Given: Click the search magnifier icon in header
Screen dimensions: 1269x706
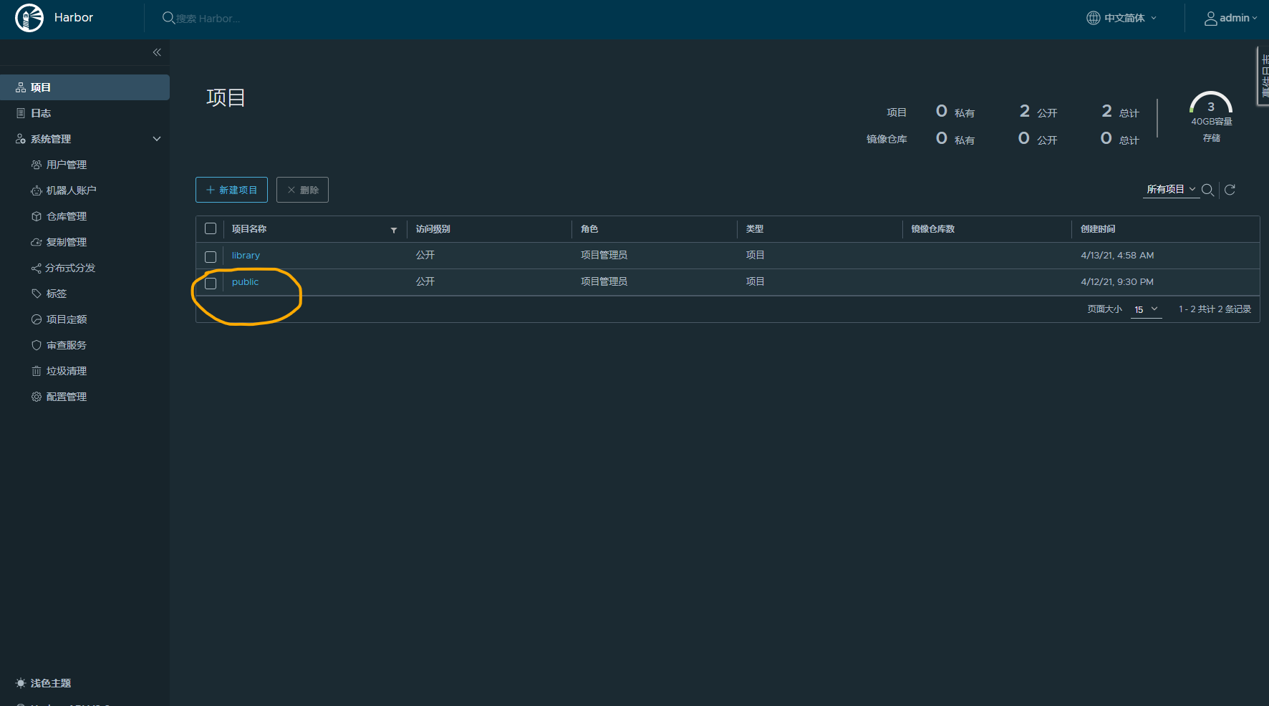Looking at the screenshot, I should click(168, 18).
